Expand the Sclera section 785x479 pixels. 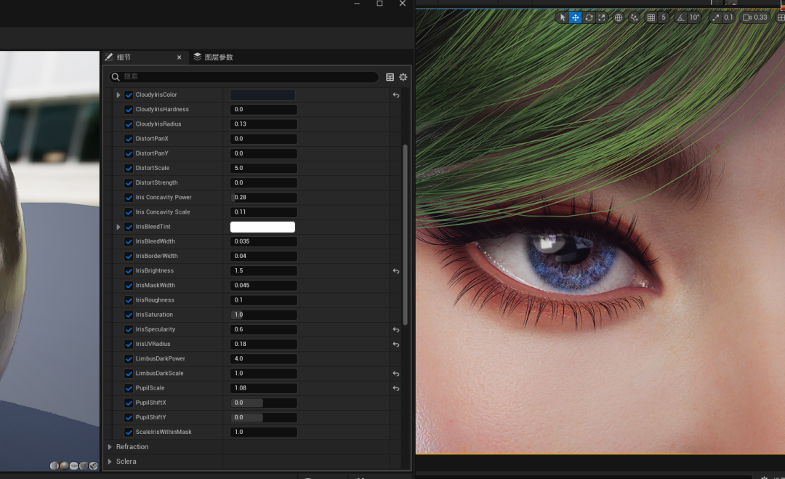pos(110,462)
